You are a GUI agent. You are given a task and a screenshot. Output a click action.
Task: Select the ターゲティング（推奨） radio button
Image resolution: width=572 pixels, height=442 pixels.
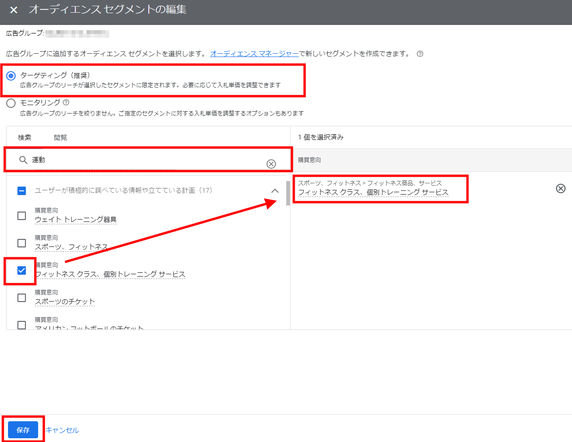pyautogui.click(x=11, y=76)
